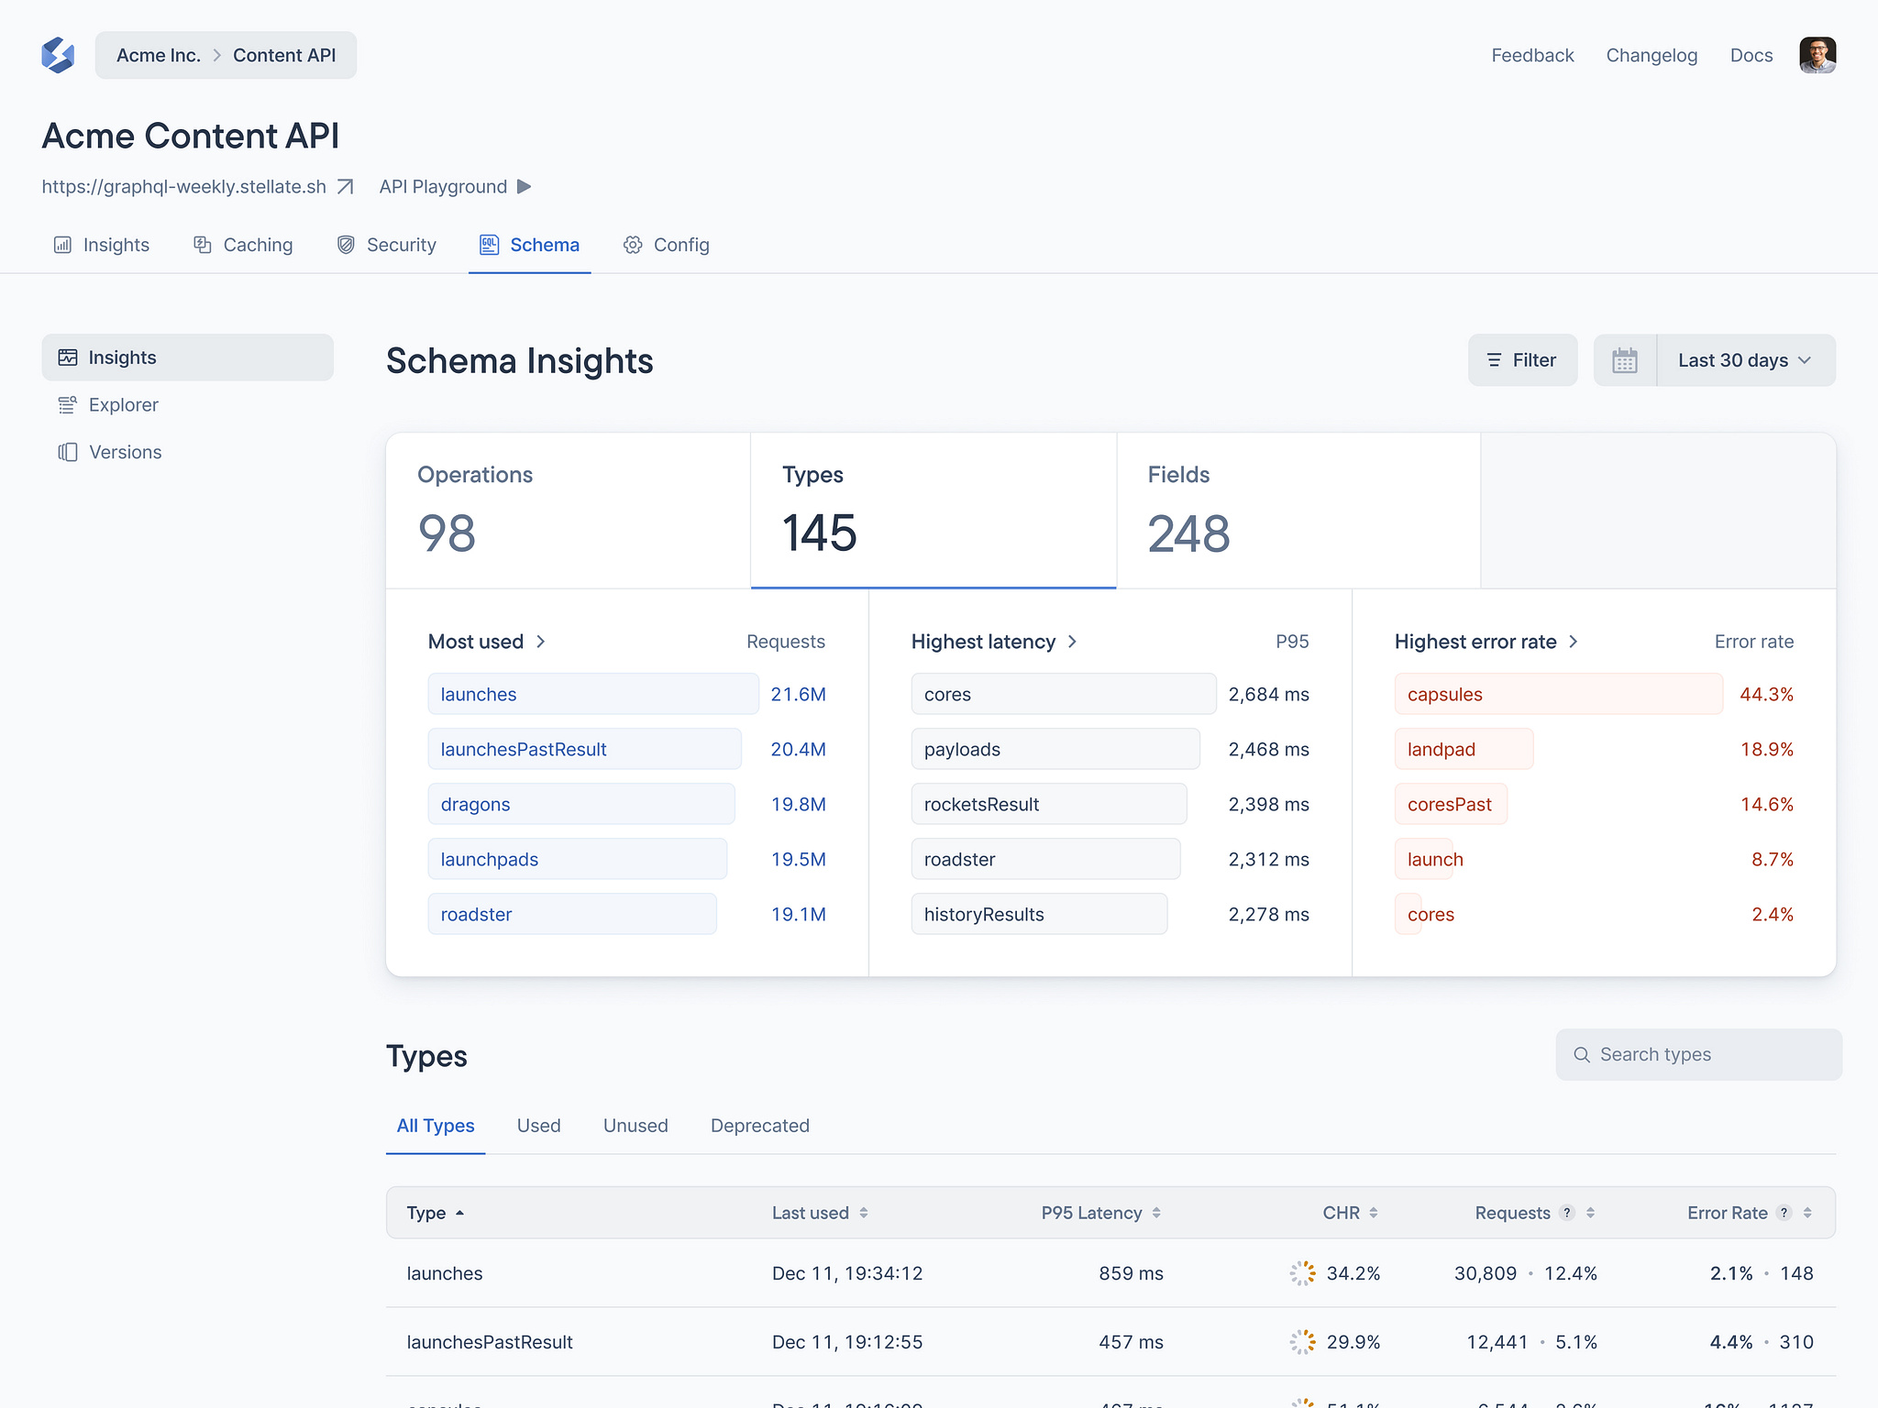
Task: Sort by Requests column arrows
Action: (1591, 1213)
